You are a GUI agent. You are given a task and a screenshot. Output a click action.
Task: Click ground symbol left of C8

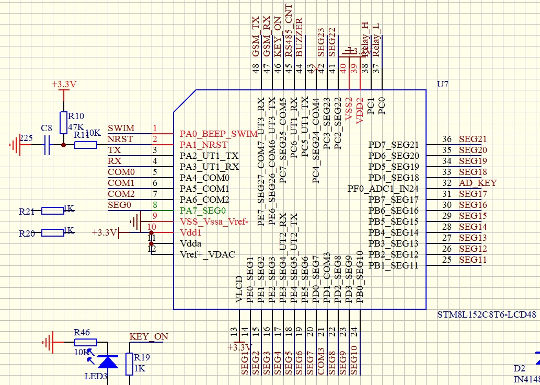(15, 145)
